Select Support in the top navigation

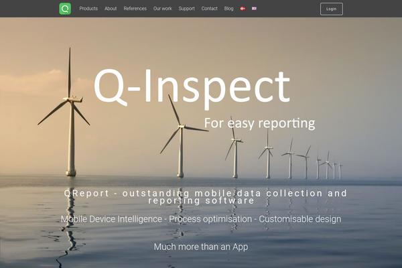pyautogui.click(x=187, y=9)
